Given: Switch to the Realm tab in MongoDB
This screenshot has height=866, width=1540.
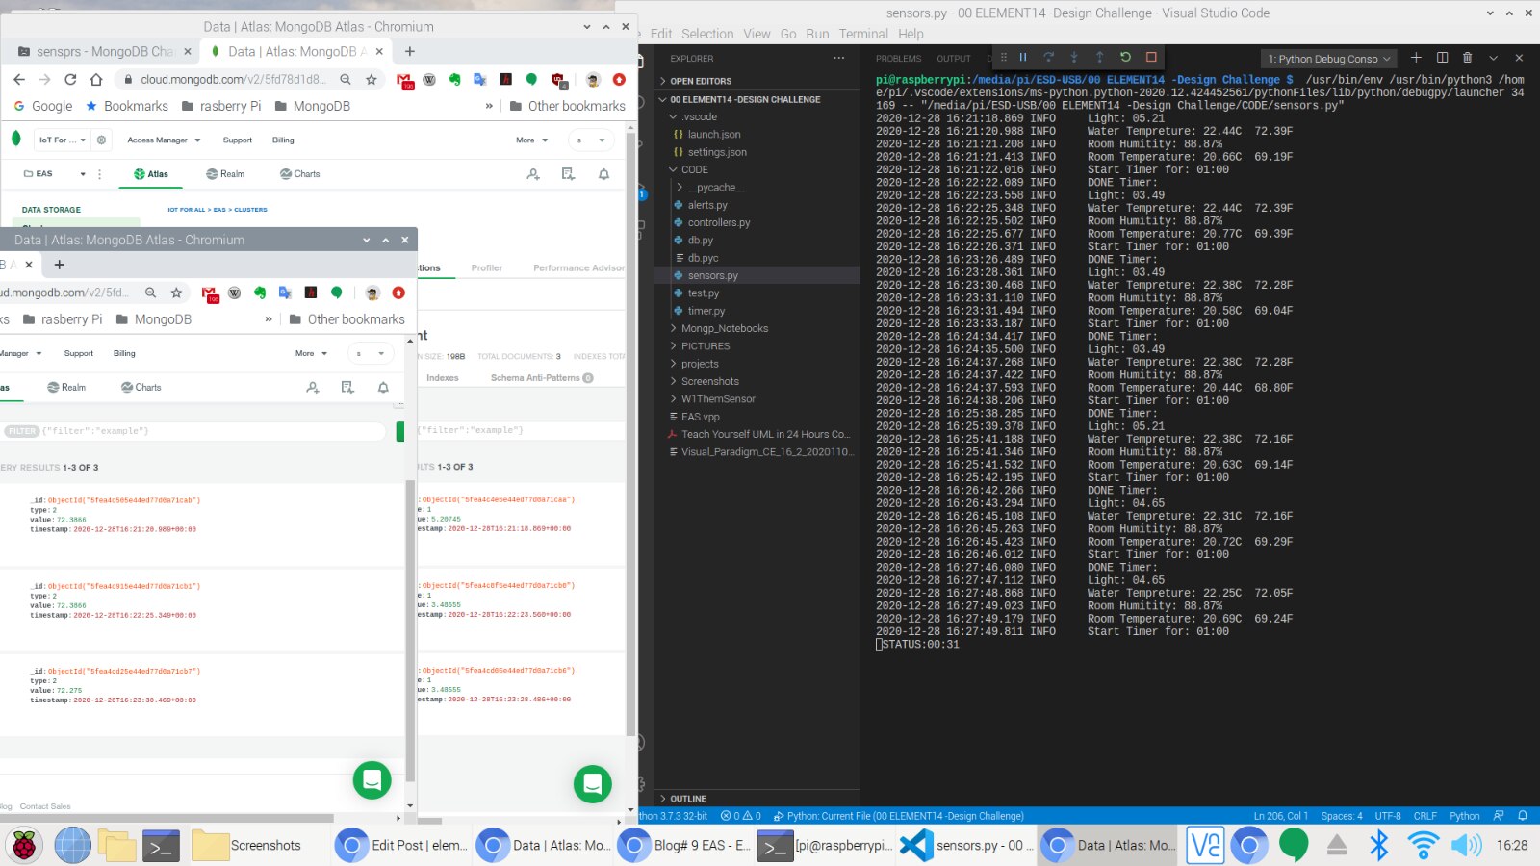Looking at the screenshot, I should pyautogui.click(x=225, y=174).
